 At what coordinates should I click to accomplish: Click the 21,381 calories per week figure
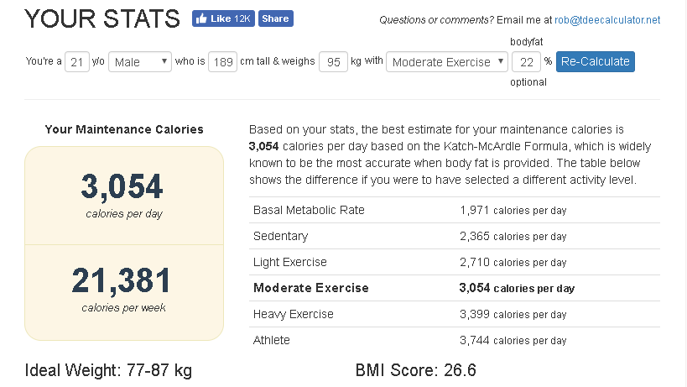(122, 280)
